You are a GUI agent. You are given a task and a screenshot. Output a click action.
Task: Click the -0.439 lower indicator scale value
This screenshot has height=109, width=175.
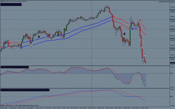click(172, 106)
